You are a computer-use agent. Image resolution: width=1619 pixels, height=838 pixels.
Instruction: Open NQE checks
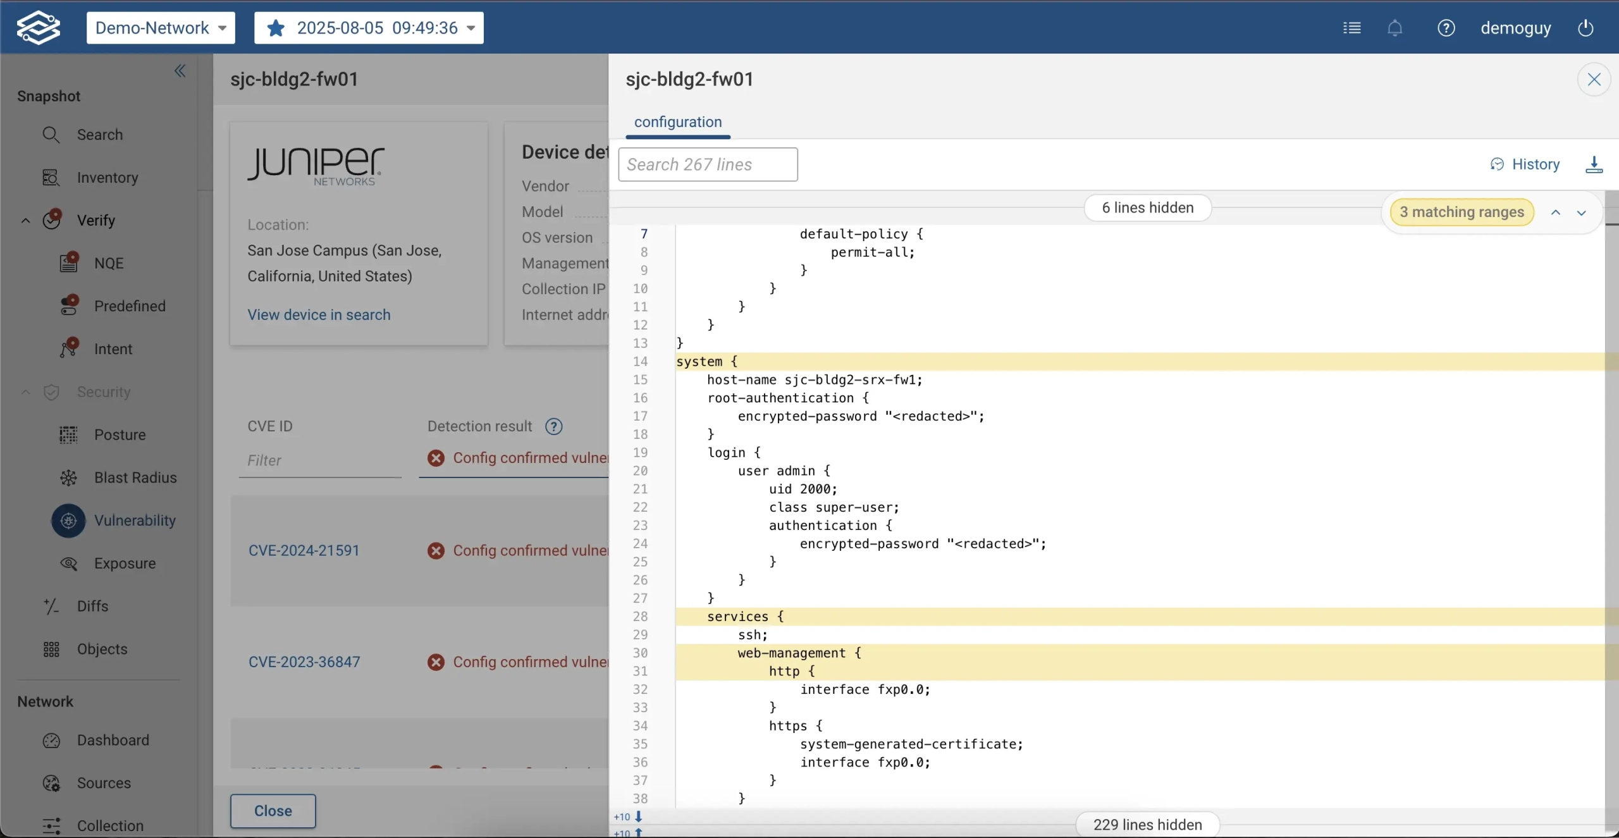(108, 263)
